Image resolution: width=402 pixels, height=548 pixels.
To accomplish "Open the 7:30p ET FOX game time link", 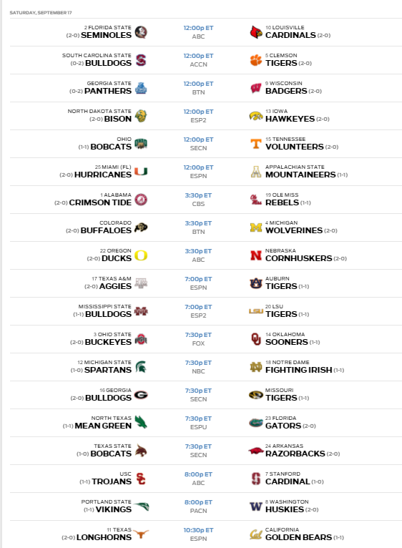I will (x=198, y=335).
